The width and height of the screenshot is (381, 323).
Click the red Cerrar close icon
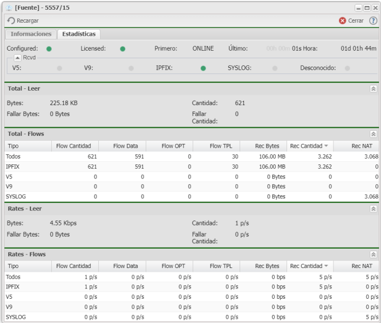342,20
